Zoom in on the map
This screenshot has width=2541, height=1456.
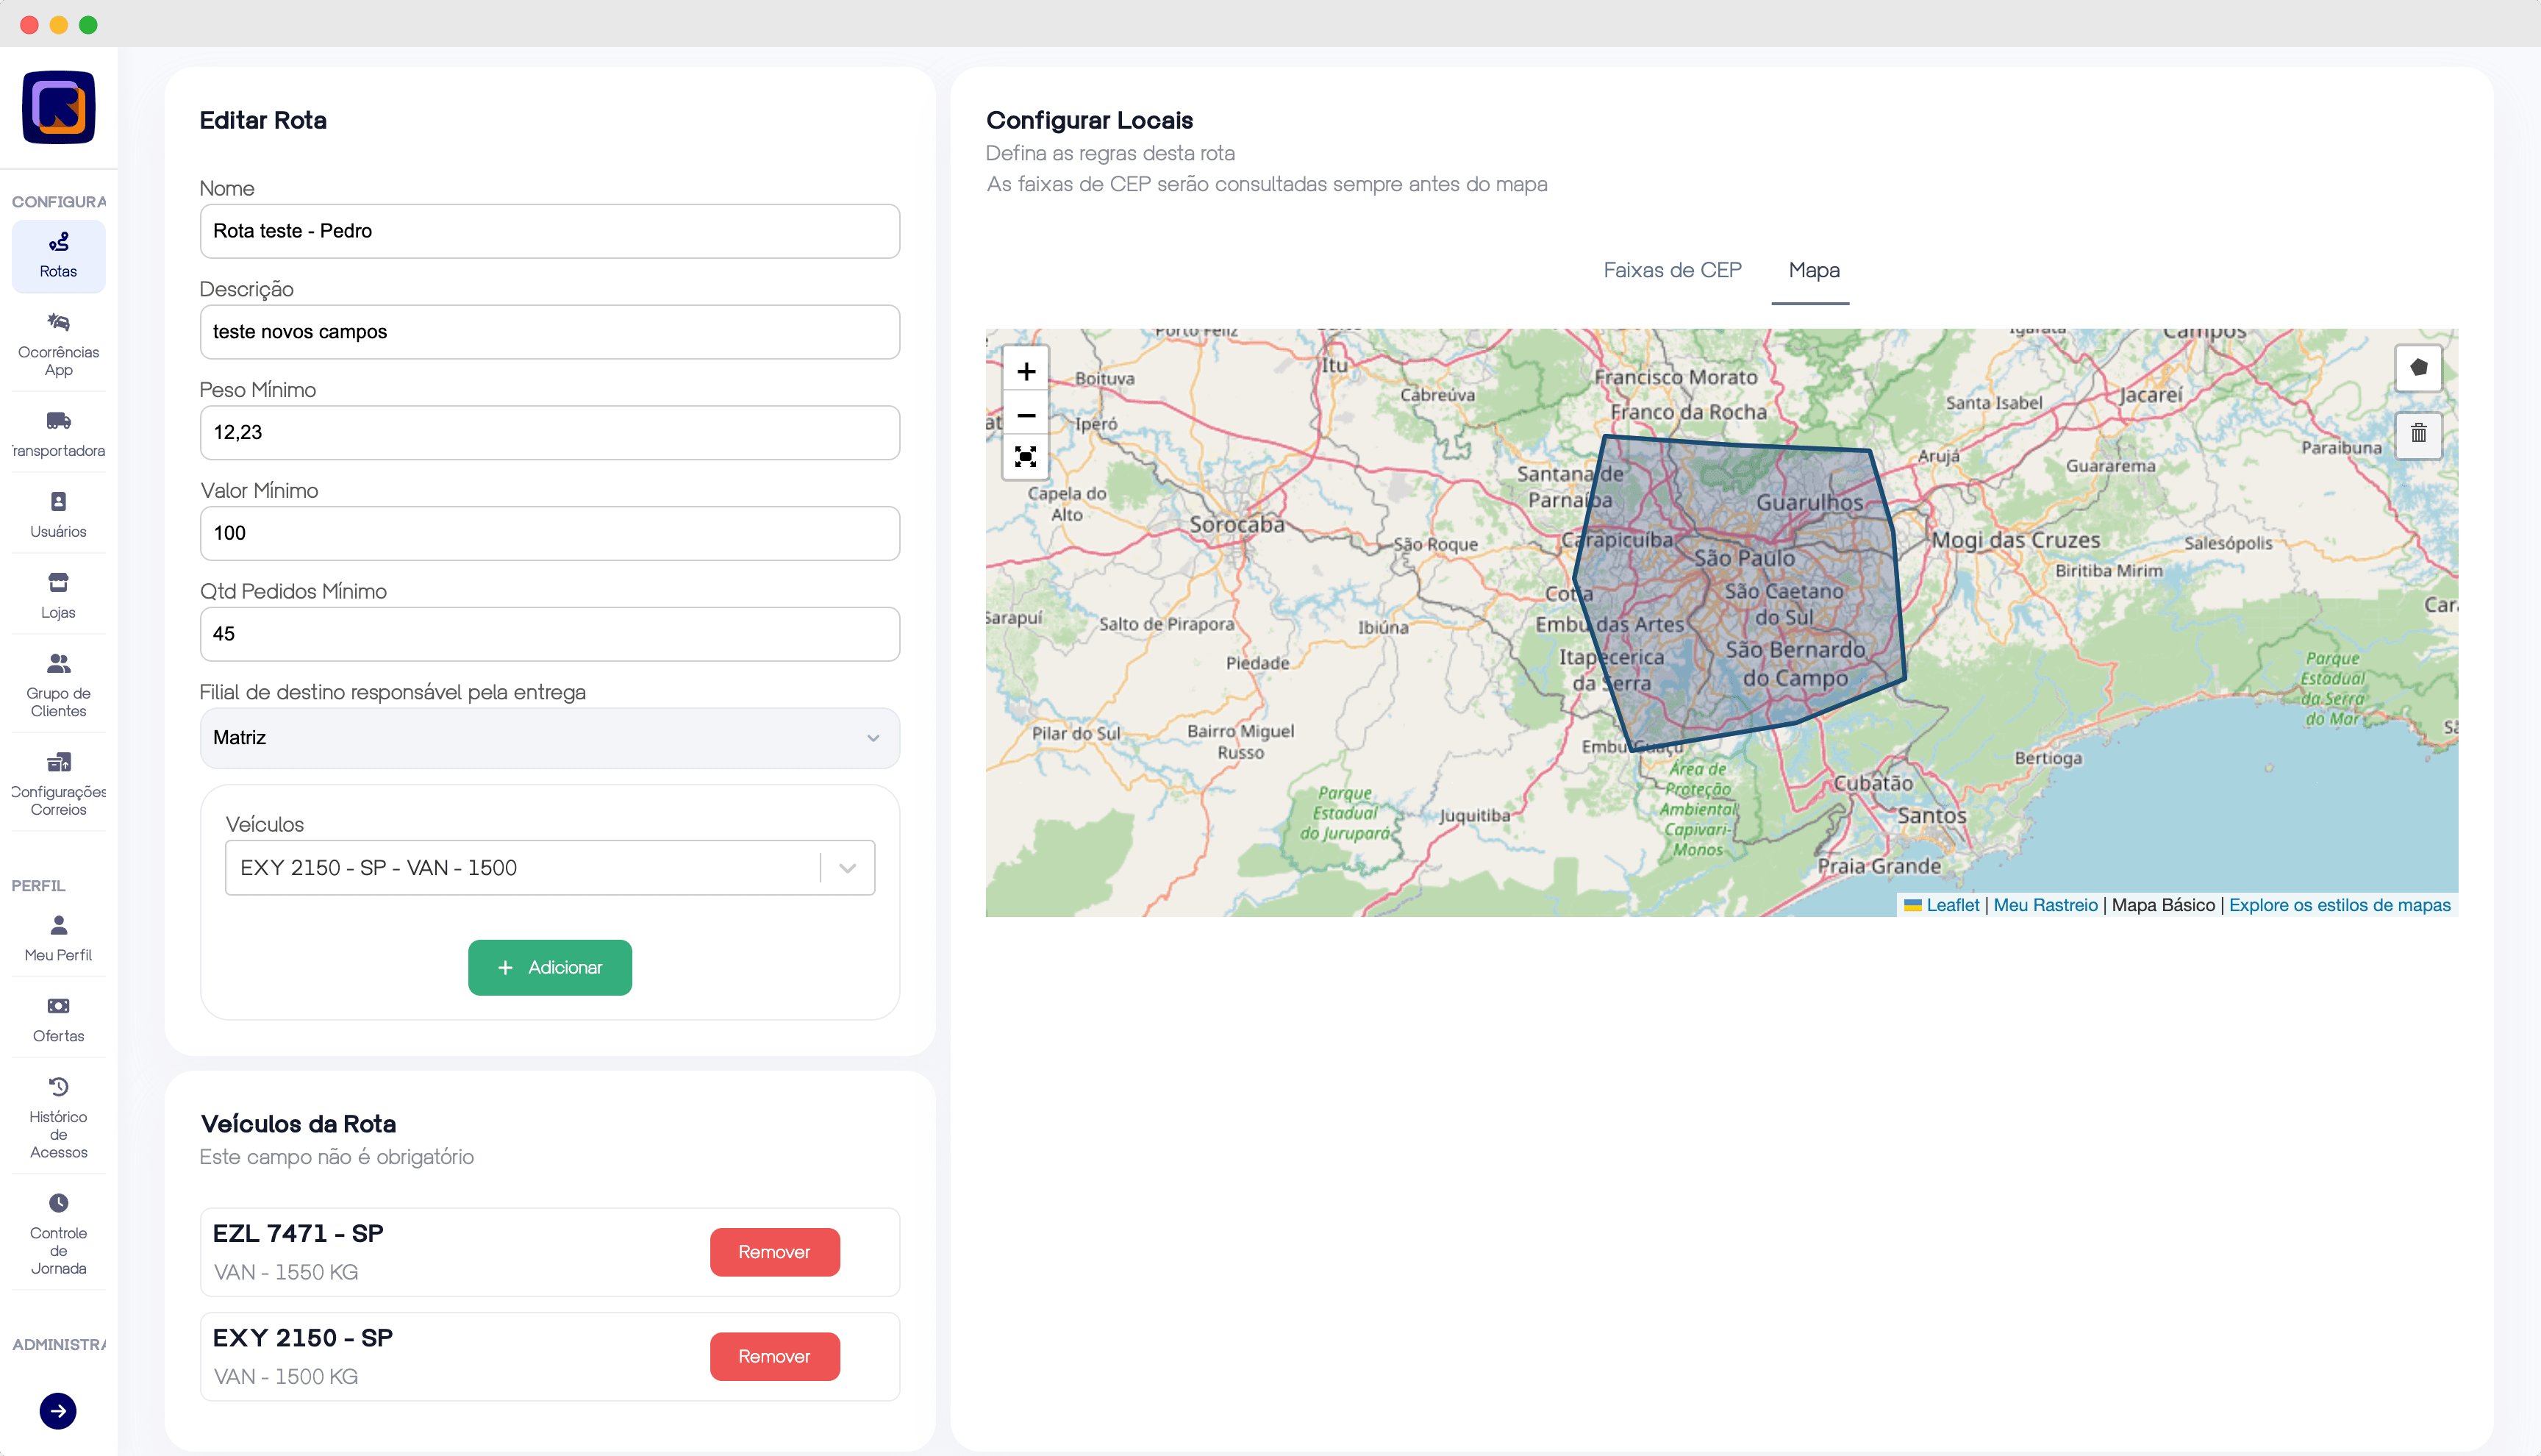click(1026, 372)
